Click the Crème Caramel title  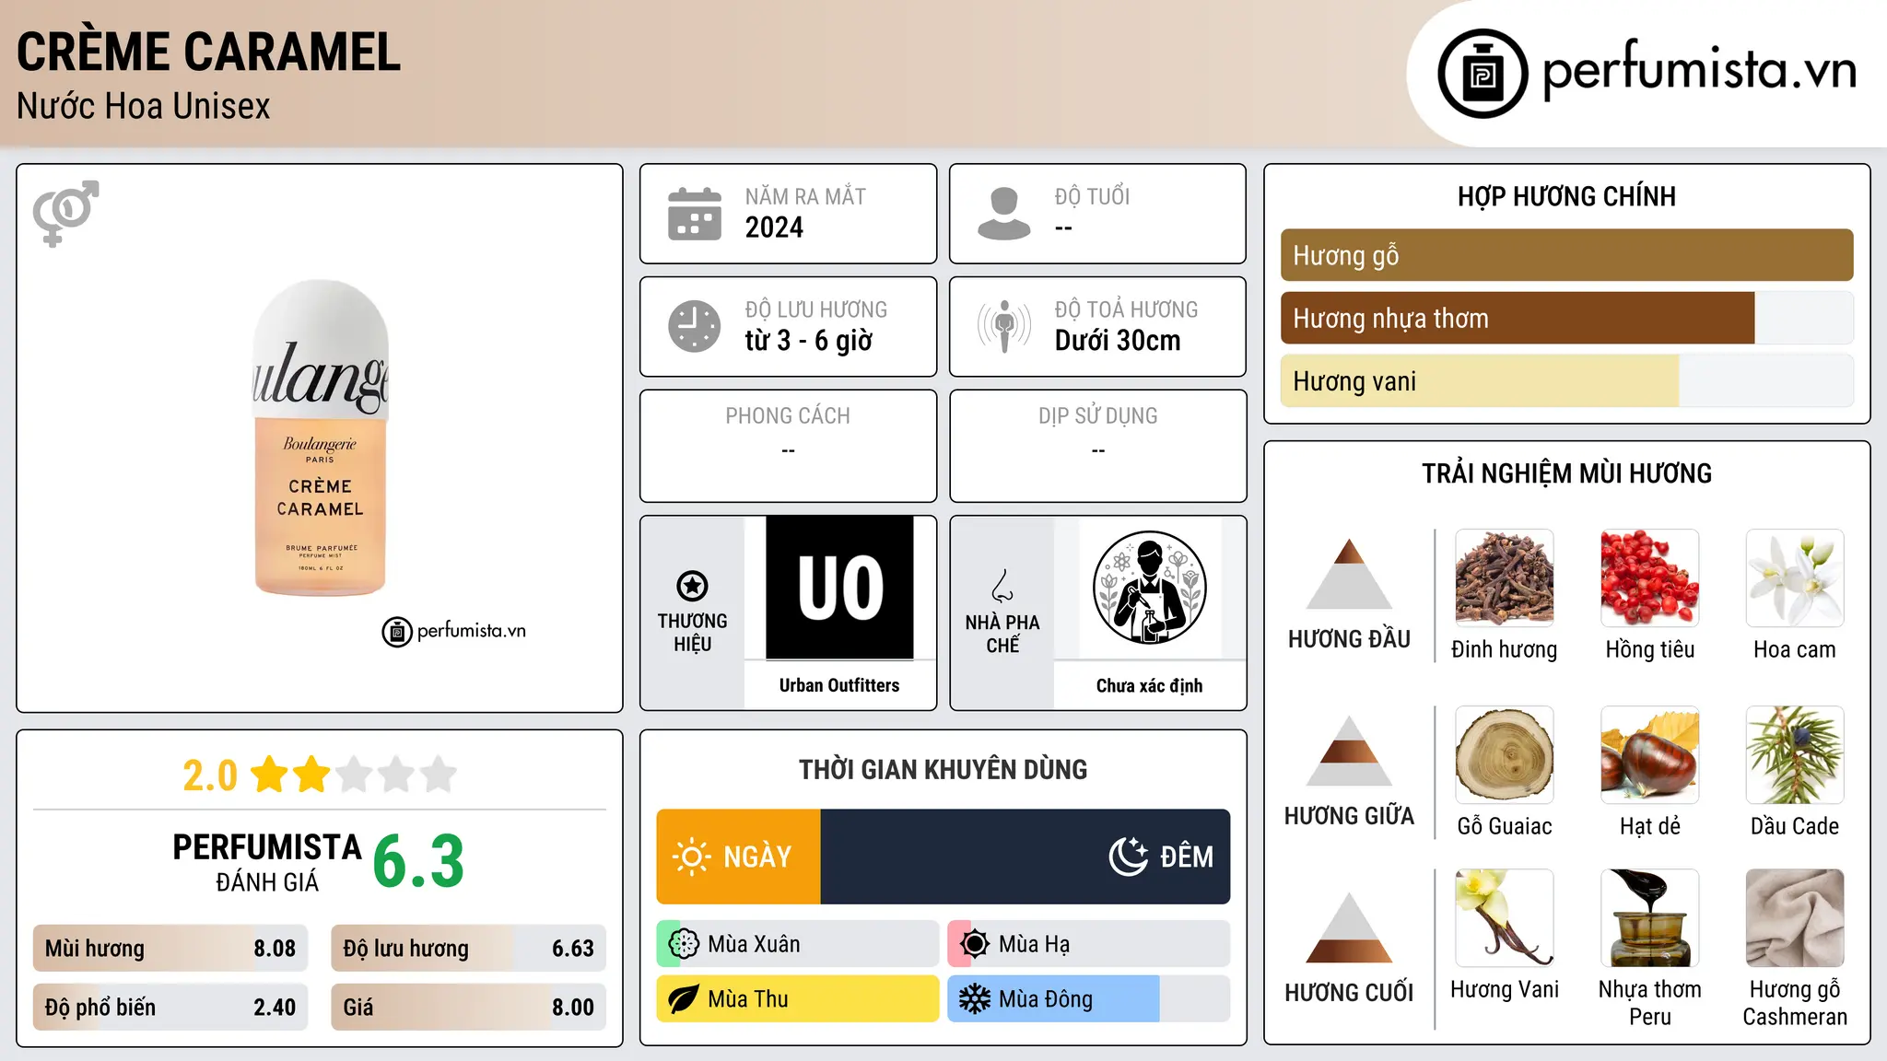tap(209, 52)
